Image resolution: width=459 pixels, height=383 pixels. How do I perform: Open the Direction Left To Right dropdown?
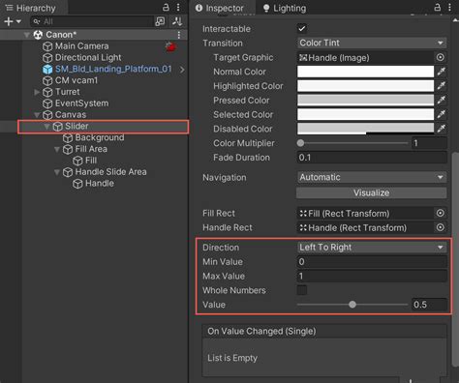pyautogui.click(x=372, y=248)
